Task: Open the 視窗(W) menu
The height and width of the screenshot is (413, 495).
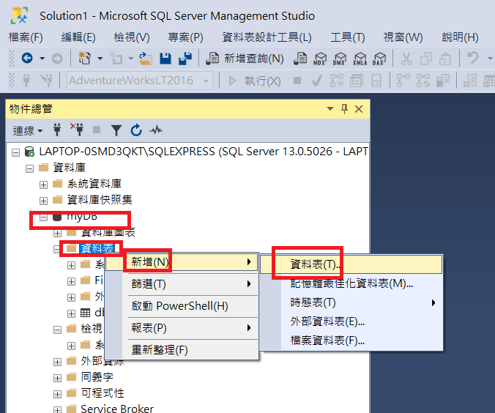Action: (403, 37)
